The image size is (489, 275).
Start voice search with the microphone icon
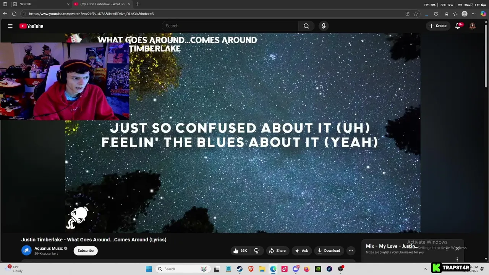(x=324, y=26)
